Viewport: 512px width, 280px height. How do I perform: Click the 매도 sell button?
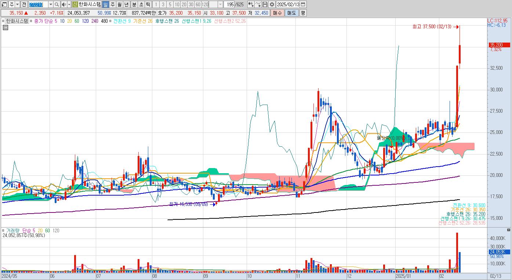(291, 13)
